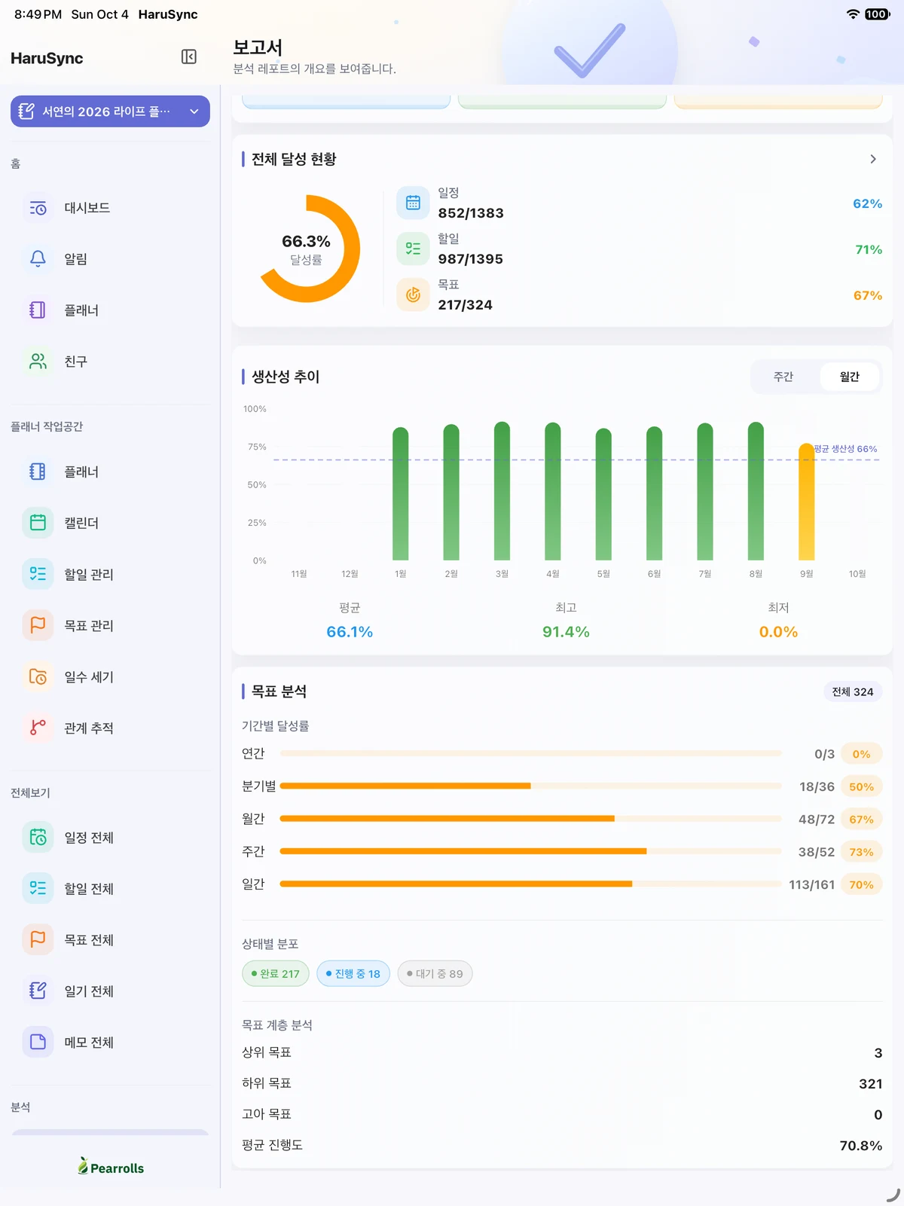Viewport: 904px width, 1206px height.
Task: Expand the 서연의 2026 라이프 플래너 dropdown
Action: [110, 111]
